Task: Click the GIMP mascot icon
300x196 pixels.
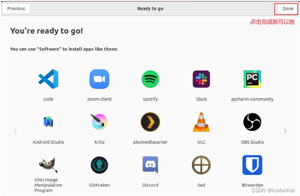Action: [x=48, y=165]
